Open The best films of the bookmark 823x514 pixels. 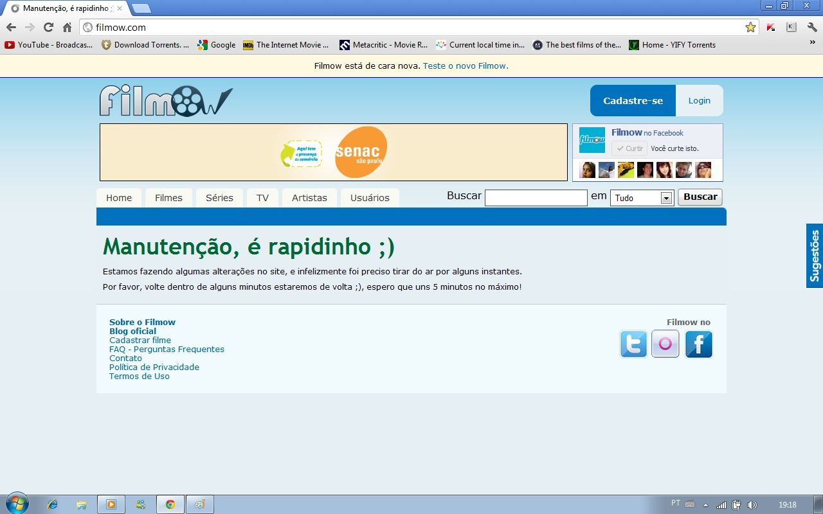pyautogui.click(x=577, y=45)
